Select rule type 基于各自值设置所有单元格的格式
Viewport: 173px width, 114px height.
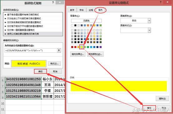[33, 15]
